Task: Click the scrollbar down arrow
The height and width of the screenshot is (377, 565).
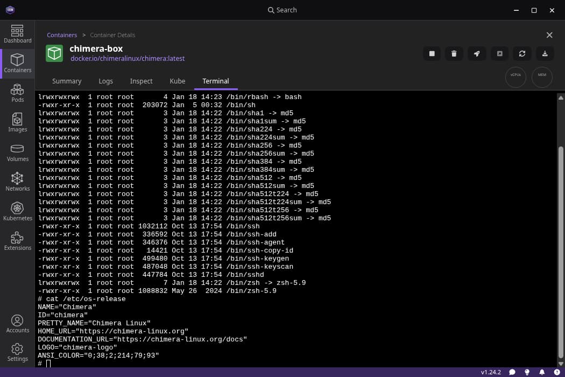Action: 561,364
